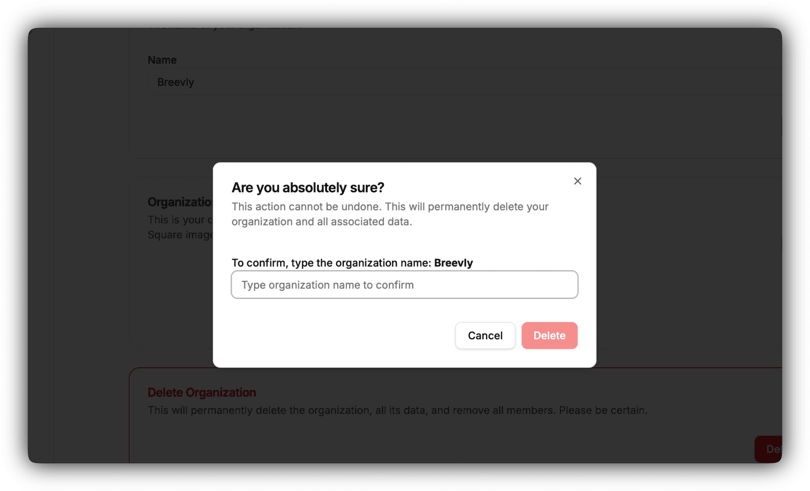Click the Cancel button in the dialog
810x491 pixels.
pyautogui.click(x=485, y=336)
